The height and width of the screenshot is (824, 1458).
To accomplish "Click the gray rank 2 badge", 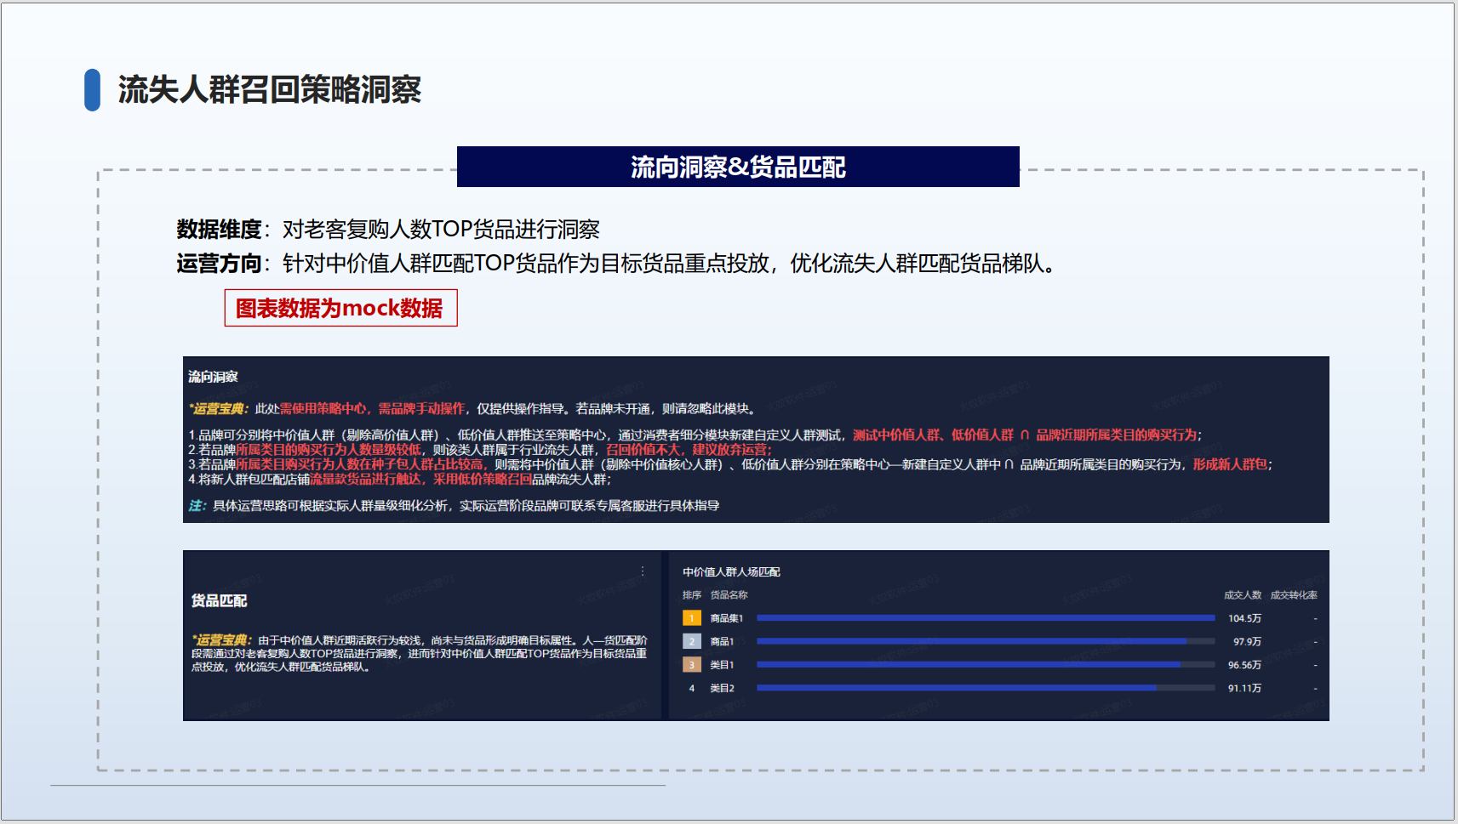I will point(692,641).
